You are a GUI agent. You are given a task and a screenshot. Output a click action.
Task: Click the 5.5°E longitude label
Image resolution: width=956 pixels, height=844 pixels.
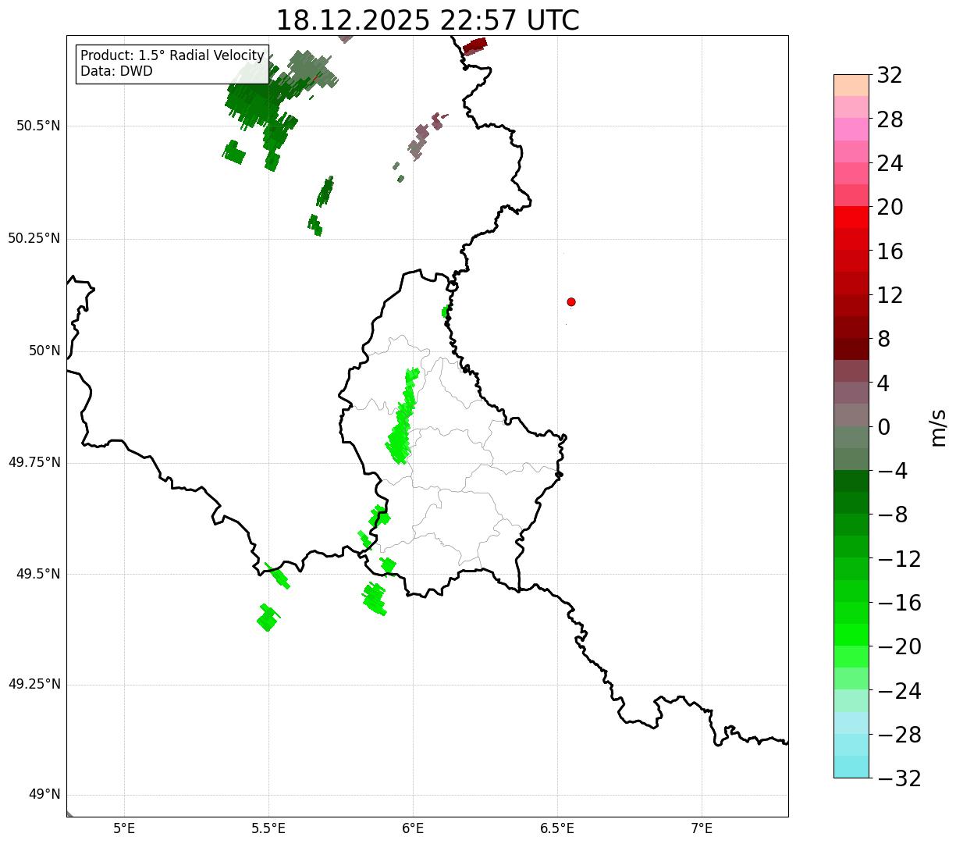[x=268, y=828]
